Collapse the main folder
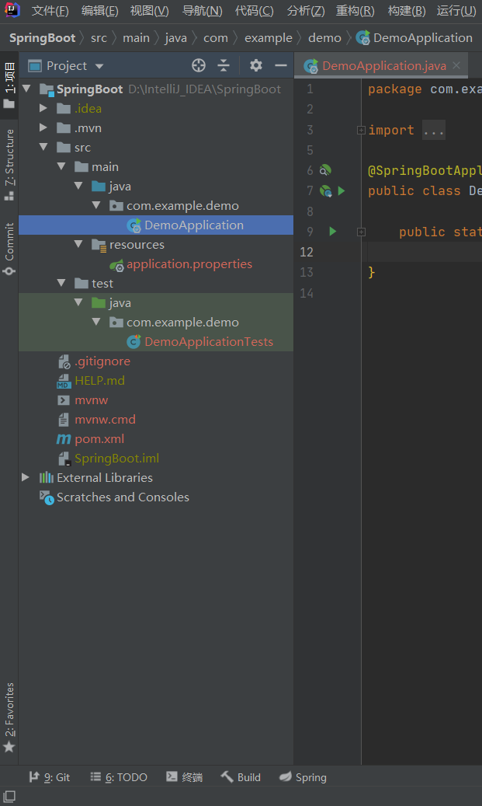This screenshot has height=806, width=482. pos(61,166)
